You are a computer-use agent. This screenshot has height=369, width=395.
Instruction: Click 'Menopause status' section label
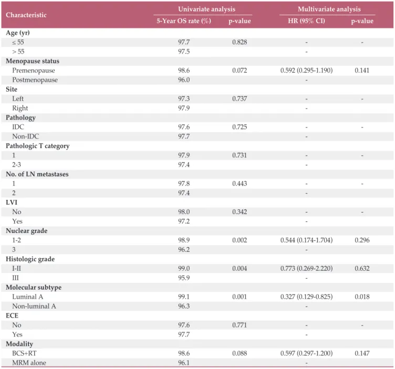[33, 61]
